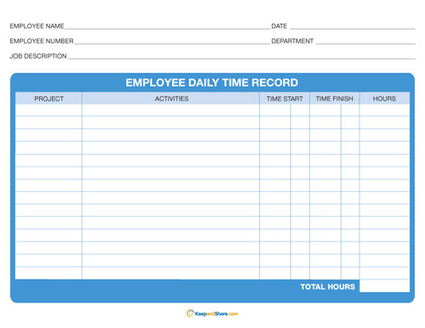Select the Hours column header
This screenshot has height=328, width=425.
point(384,99)
